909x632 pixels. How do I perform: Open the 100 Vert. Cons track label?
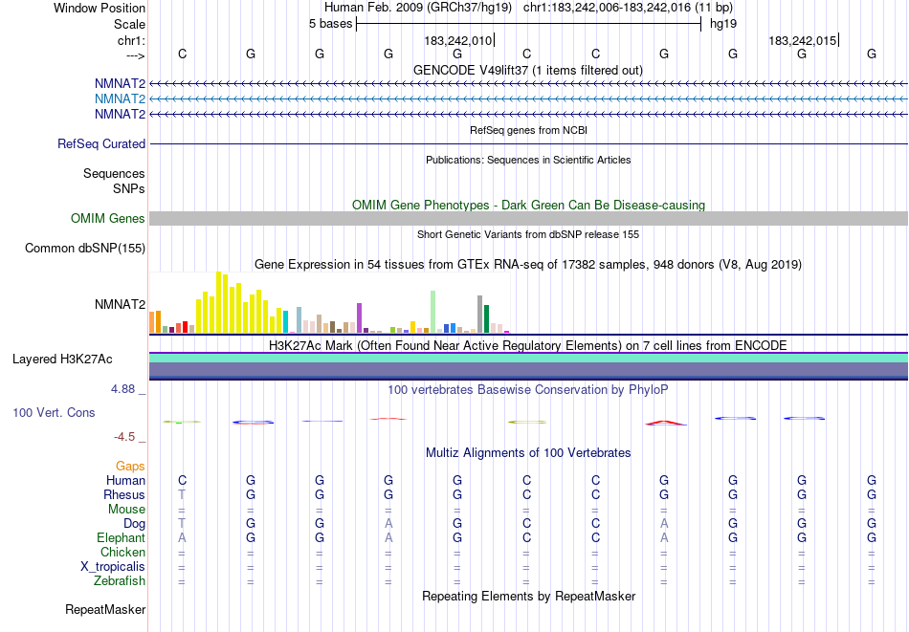coord(54,412)
